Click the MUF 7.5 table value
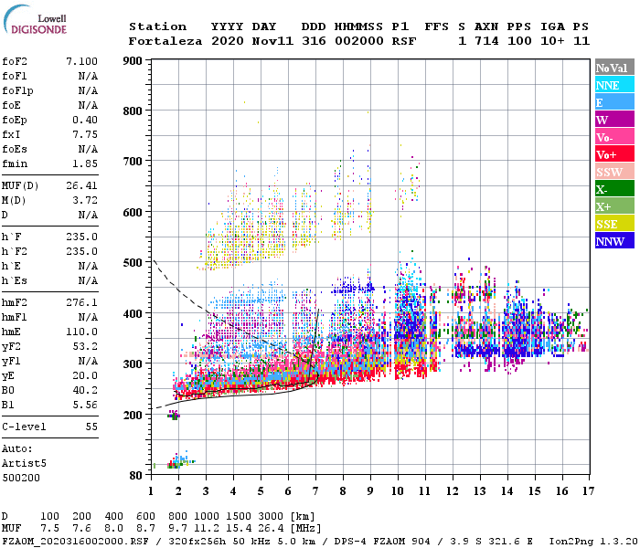This screenshot has width=640, height=548. point(49,529)
